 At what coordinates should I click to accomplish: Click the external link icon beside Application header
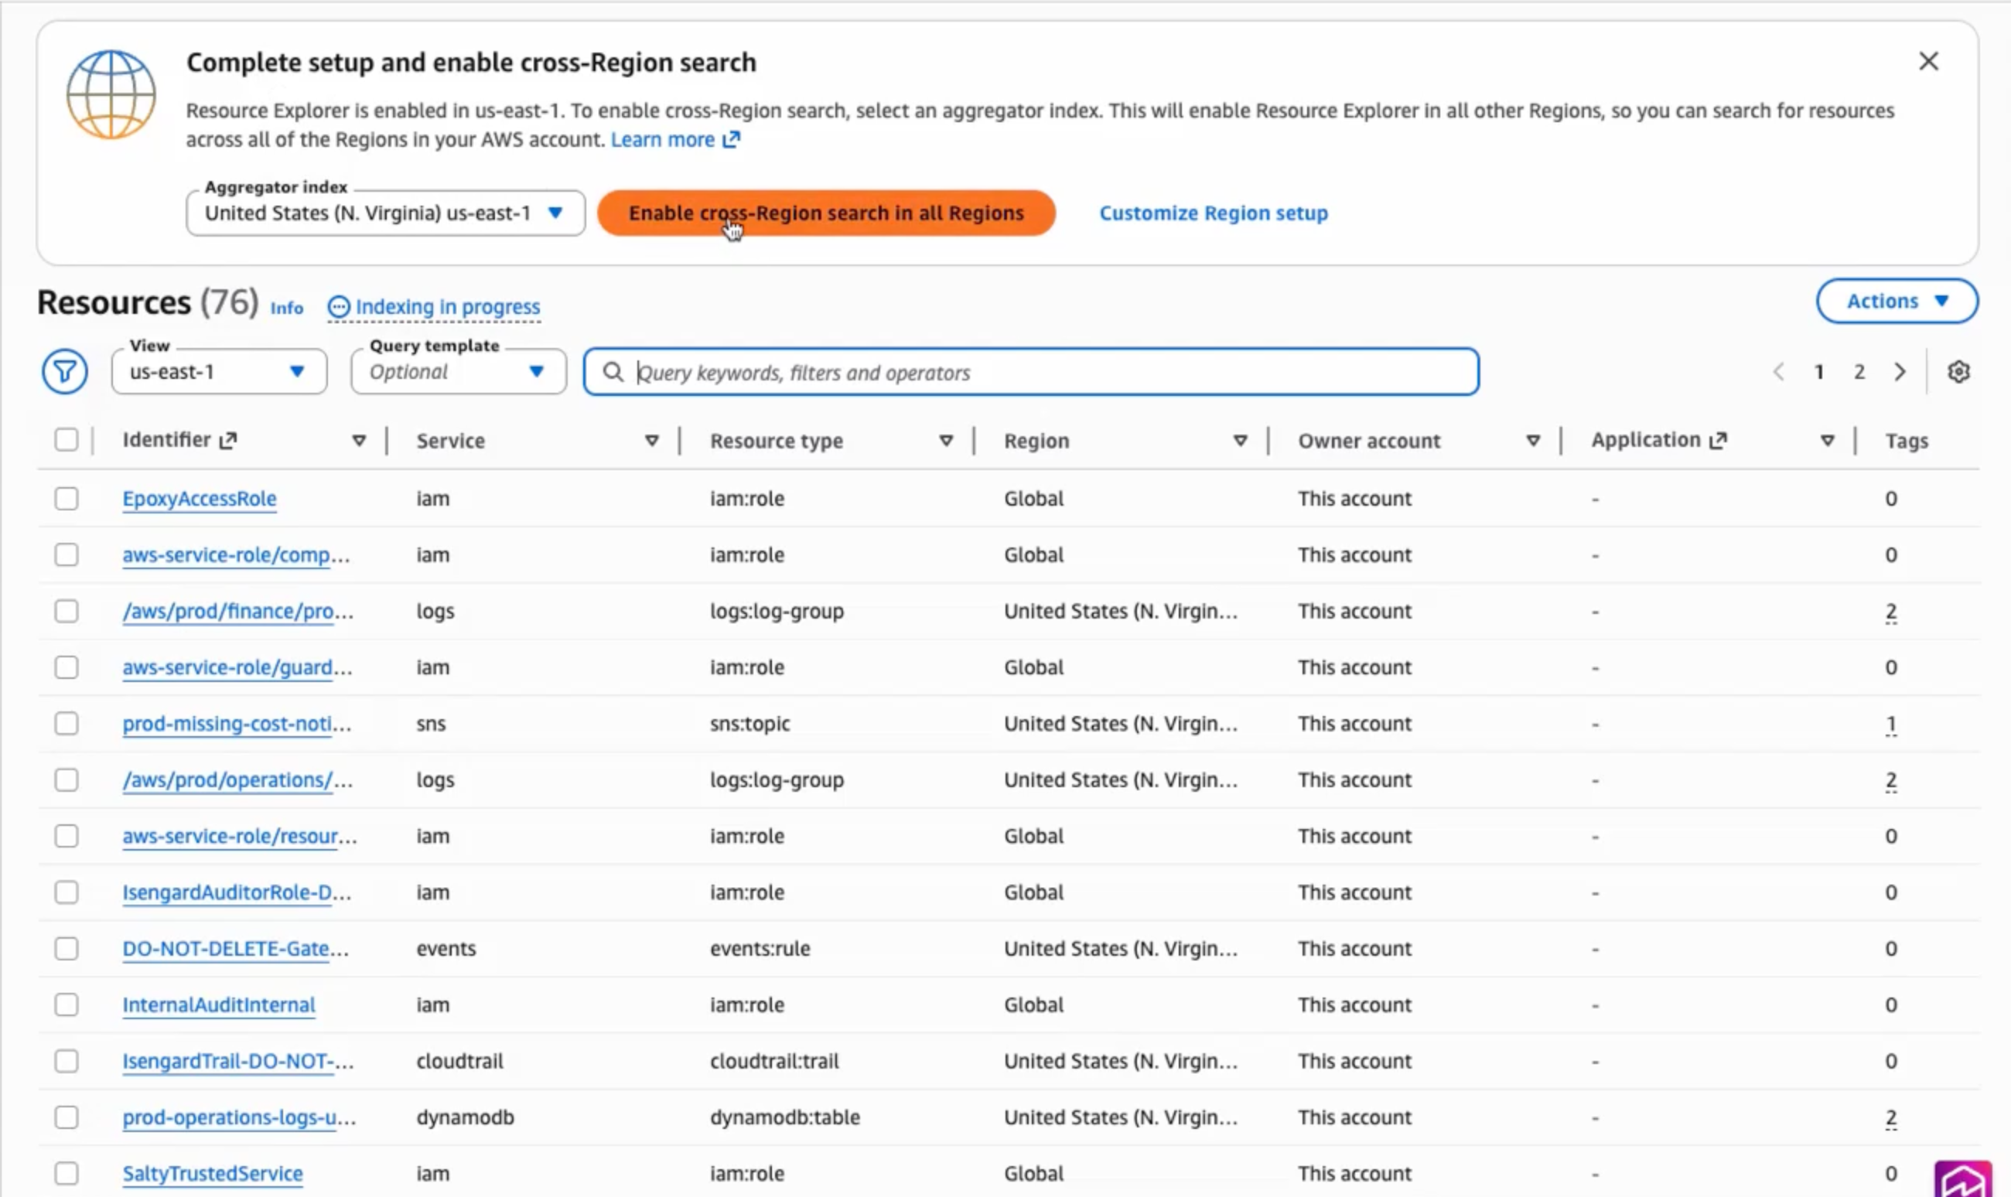point(1719,440)
